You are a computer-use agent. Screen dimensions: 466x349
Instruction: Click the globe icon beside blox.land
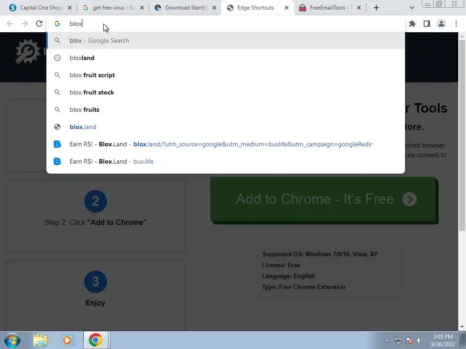click(x=57, y=127)
